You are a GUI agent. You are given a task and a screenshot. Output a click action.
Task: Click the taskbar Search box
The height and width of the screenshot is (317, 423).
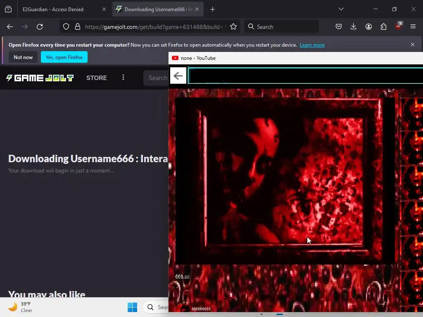point(156,307)
